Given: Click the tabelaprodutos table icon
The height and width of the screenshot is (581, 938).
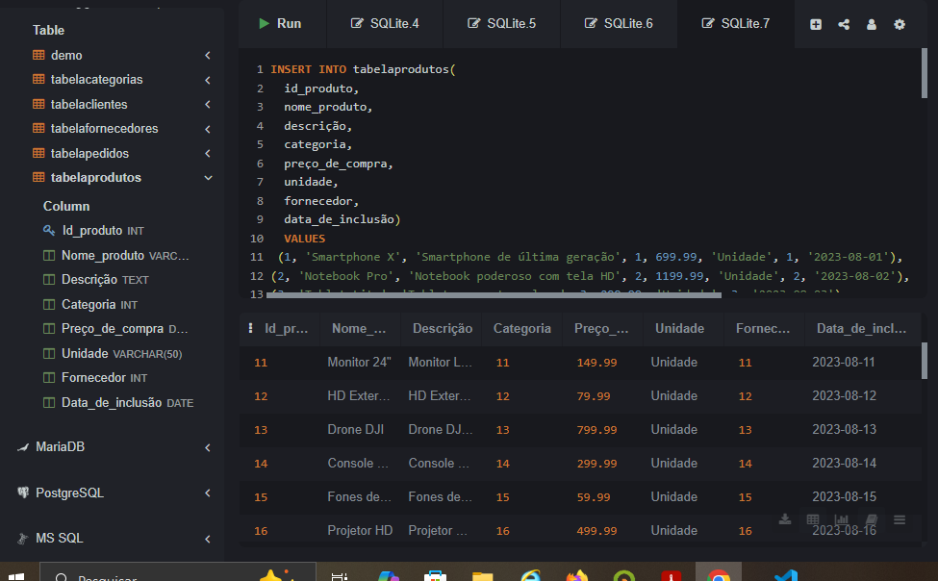Looking at the screenshot, I should click(38, 177).
